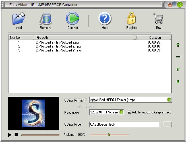Click the duration 00:00:25
The image size is (186, 142).
pyautogui.click(x=154, y=42)
